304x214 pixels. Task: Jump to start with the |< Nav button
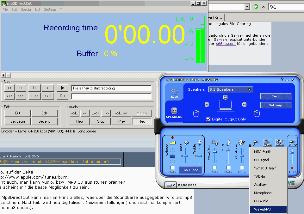point(34,88)
